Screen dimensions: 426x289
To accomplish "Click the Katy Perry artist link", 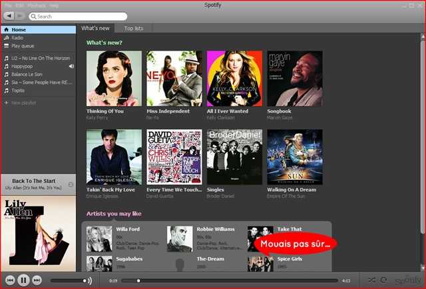I will click(97, 118).
